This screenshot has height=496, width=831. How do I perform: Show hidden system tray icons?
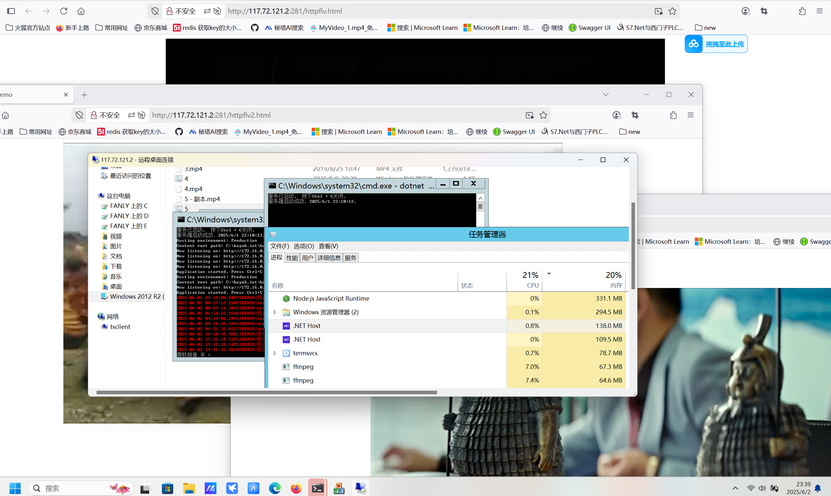735,488
